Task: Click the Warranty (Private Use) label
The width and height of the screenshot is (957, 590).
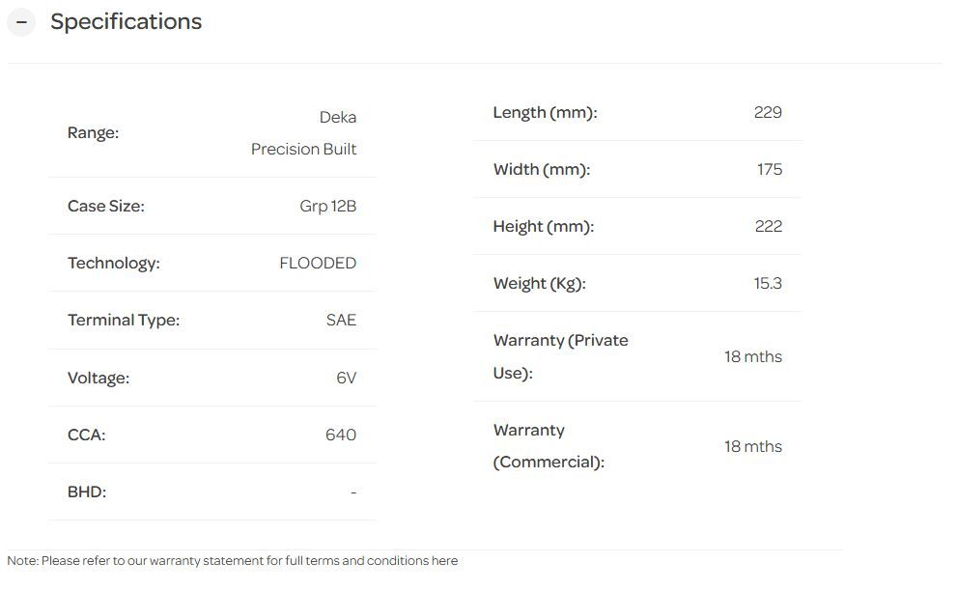Action: [x=559, y=356]
